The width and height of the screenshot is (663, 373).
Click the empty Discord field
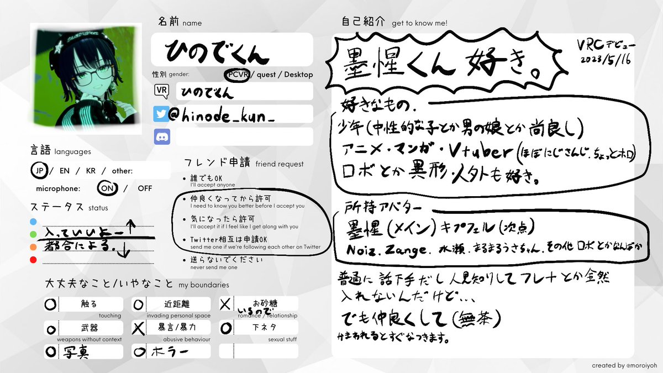tap(244, 136)
